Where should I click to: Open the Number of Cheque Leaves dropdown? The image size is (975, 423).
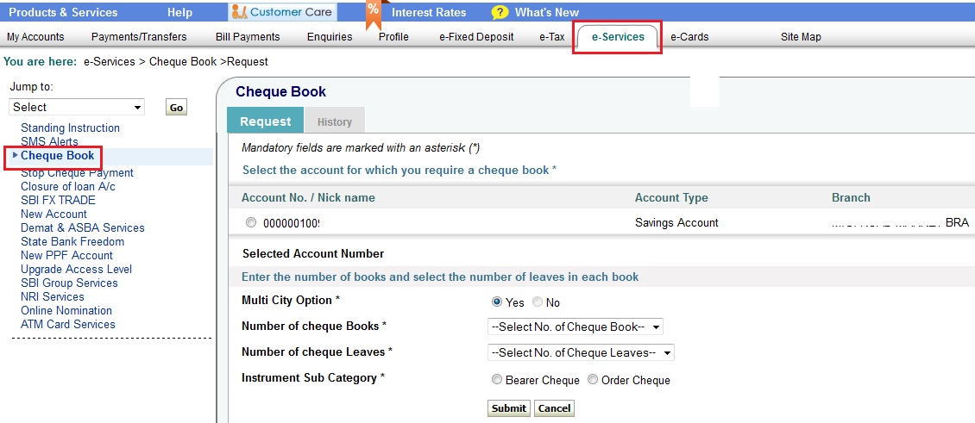[x=581, y=353]
